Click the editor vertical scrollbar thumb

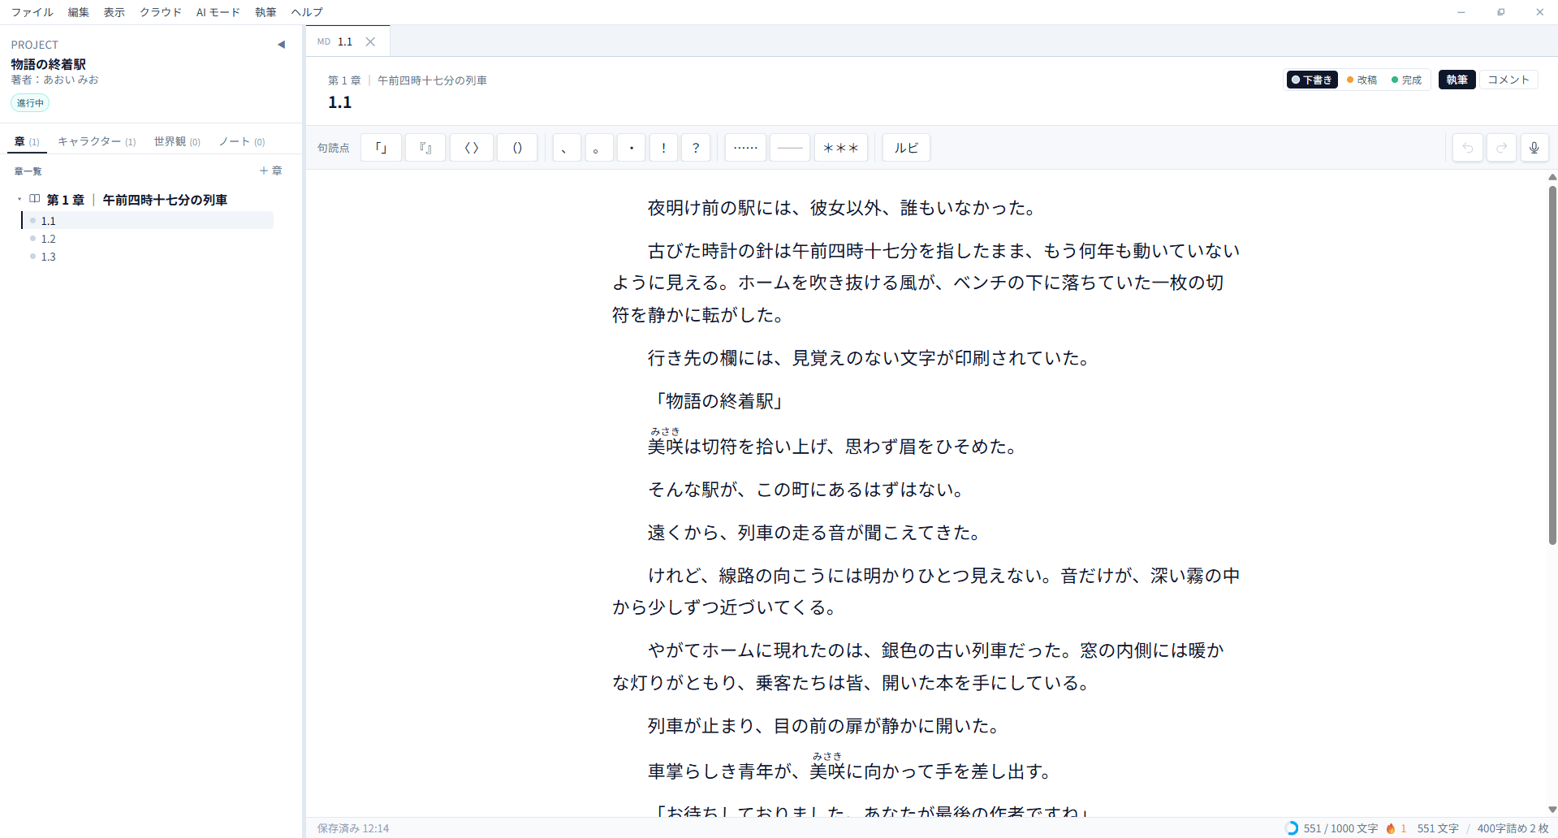coord(1552,365)
